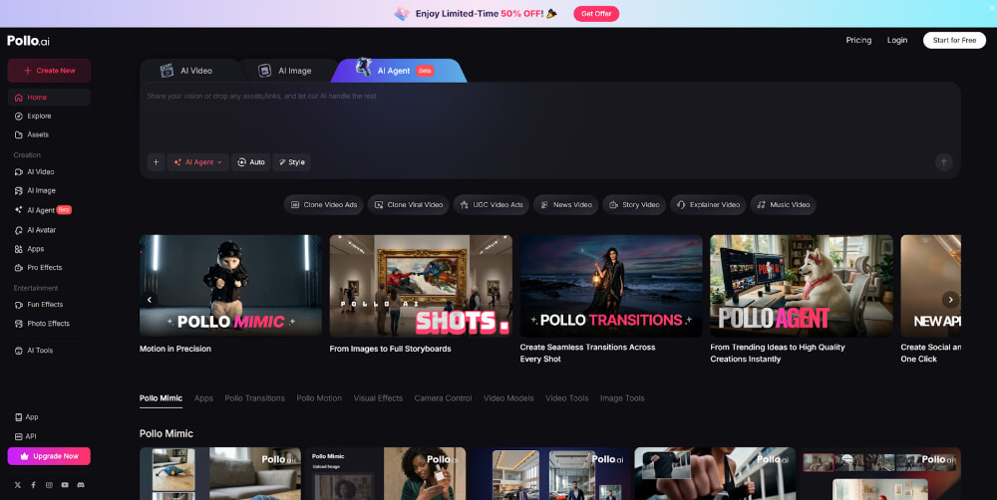The image size is (997, 500).
Task: Open the API link in sidebar
Action: (x=26, y=436)
